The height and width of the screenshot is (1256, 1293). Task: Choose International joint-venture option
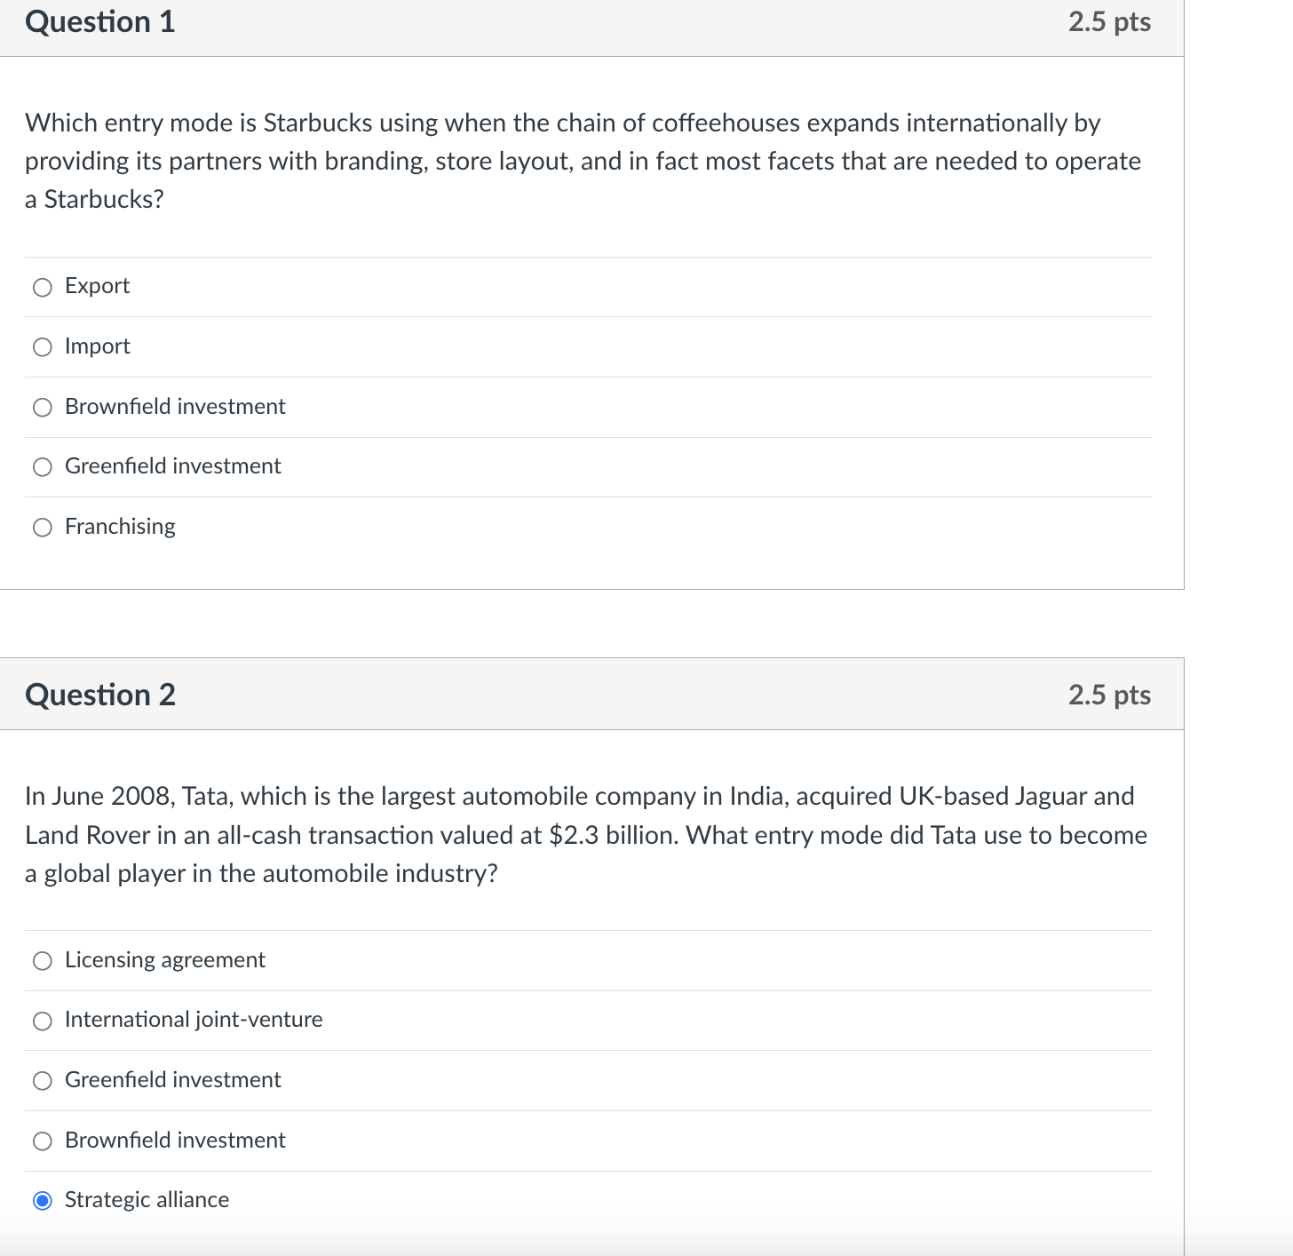[x=42, y=1020]
